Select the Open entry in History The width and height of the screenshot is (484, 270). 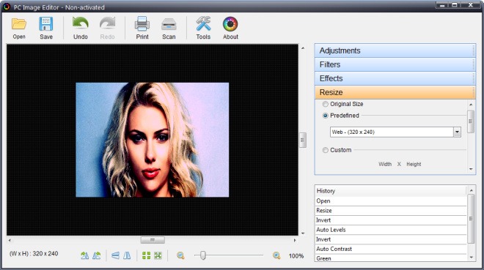(391, 201)
